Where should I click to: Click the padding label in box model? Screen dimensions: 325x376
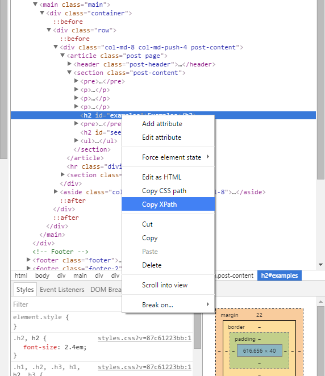[245, 339]
